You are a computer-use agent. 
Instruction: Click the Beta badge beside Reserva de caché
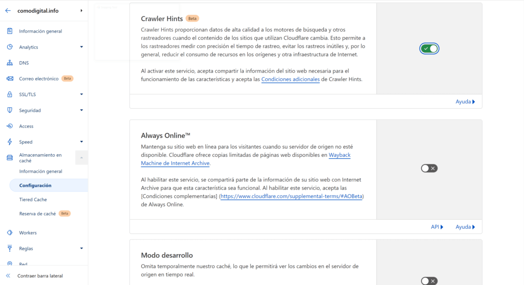point(64,213)
